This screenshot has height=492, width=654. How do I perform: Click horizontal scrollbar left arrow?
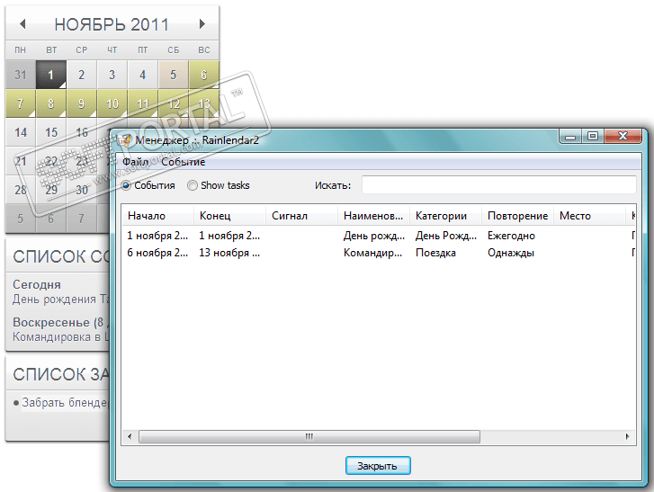(x=130, y=436)
